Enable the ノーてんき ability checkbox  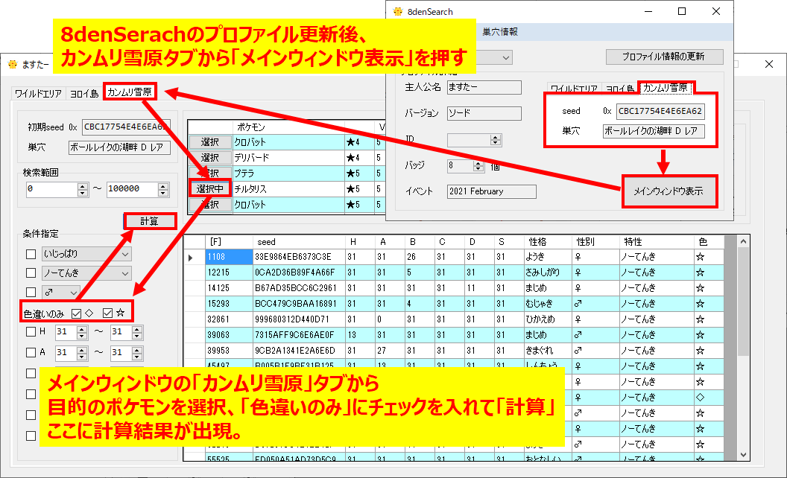click(x=31, y=273)
